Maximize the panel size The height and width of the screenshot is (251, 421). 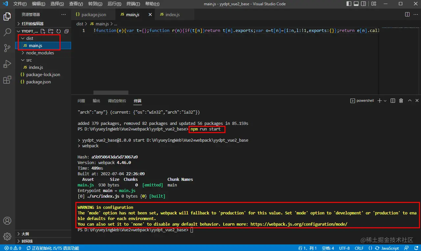pyautogui.click(x=409, y=101)
